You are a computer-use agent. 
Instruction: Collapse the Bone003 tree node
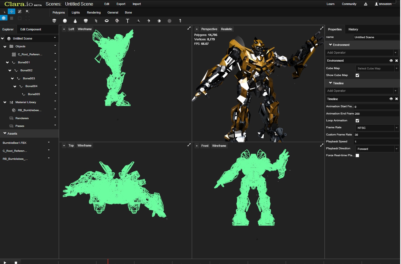[x=12, y=79]
